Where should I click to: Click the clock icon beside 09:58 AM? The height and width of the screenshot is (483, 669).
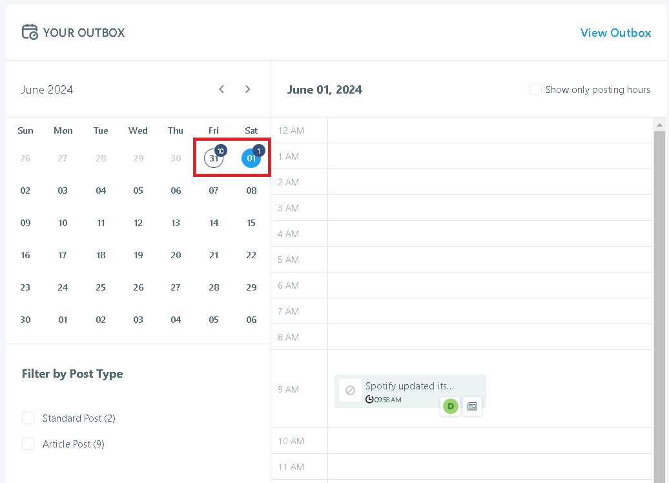point(369,399)
